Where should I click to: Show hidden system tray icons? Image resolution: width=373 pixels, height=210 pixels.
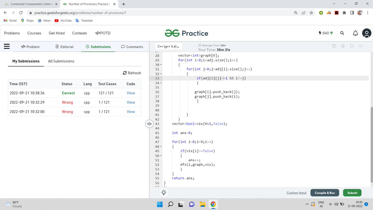pyautogui.click(x=307, y=204)
